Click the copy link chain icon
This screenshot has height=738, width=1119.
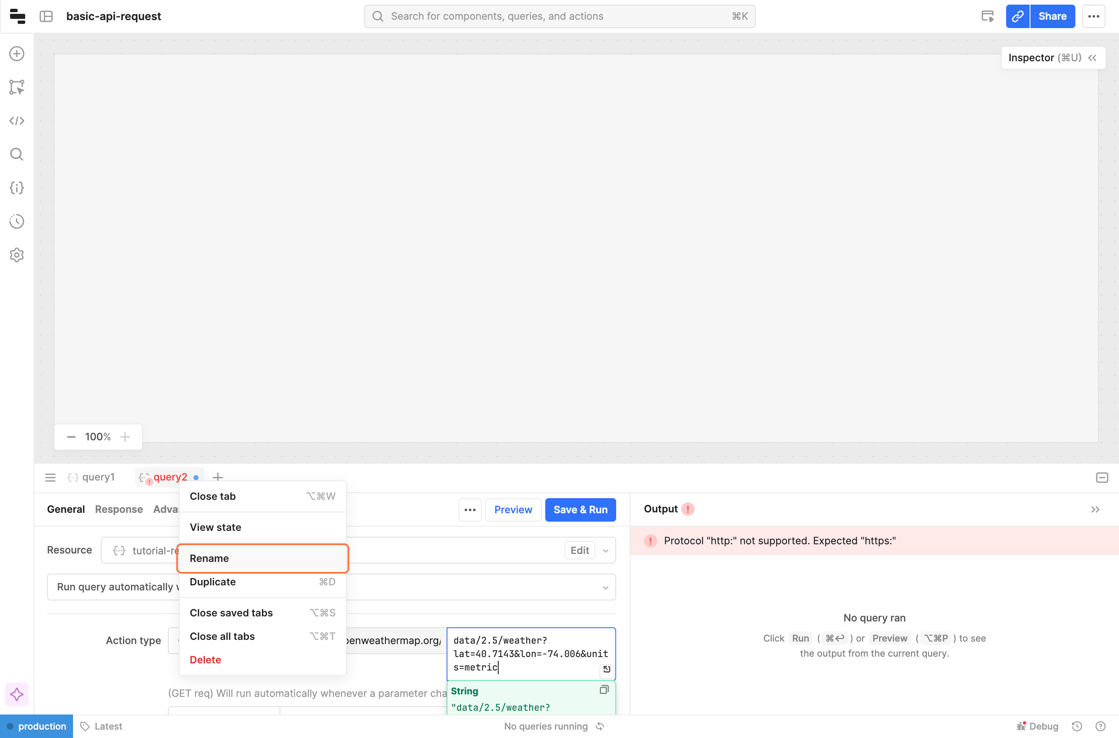tap(1017, 16)
